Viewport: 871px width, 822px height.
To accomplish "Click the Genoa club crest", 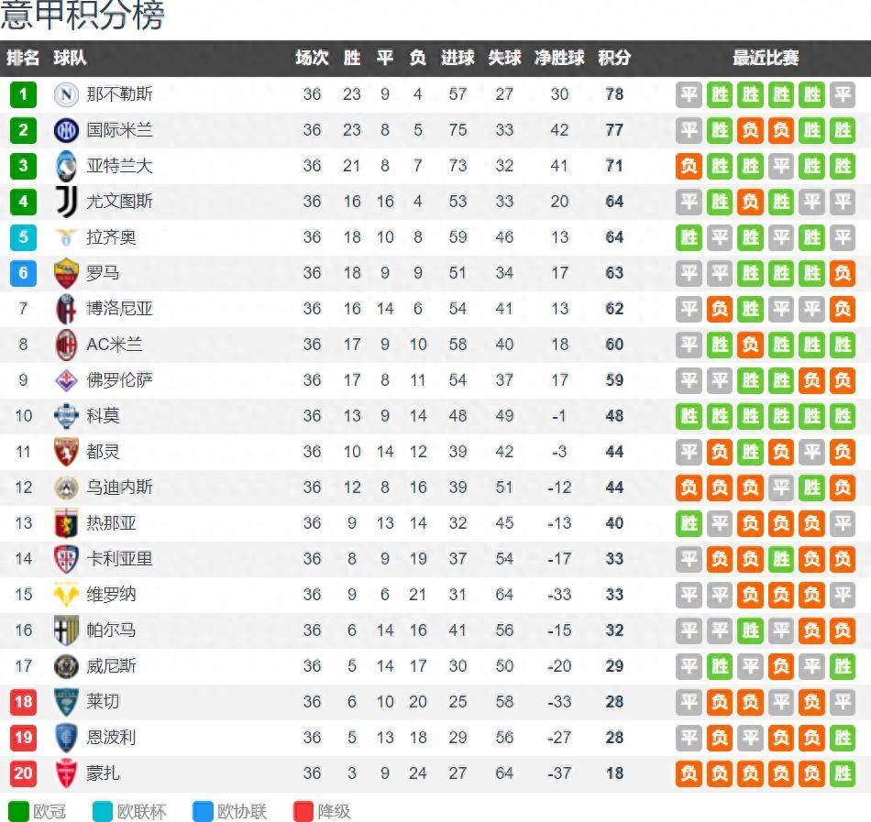I will tap(66, 523).
